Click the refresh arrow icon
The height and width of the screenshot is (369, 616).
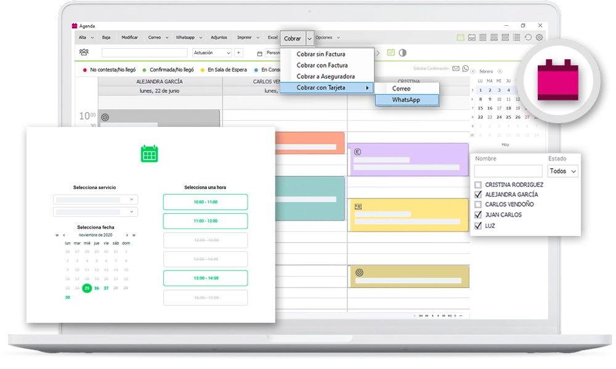tap(528, 38)
